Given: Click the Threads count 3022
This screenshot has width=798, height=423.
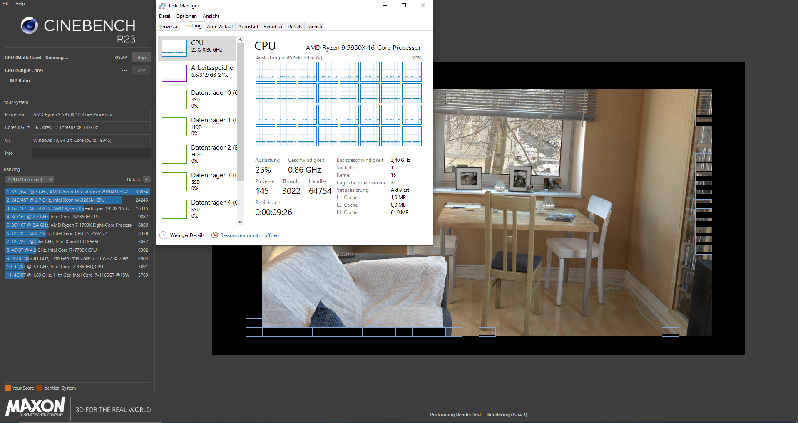Looking at the screenshot, I should pyautogui.click(x=291, y=191).
